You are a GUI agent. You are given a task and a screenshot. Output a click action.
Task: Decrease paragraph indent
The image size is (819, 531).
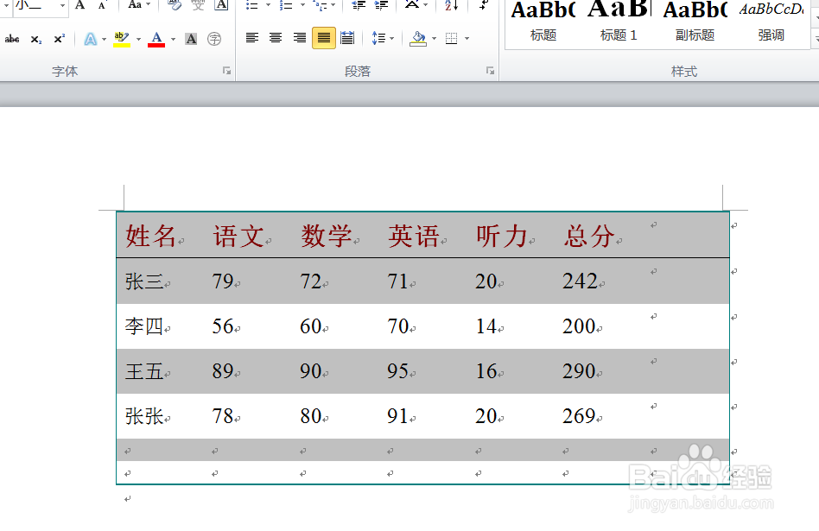point(359,5)
